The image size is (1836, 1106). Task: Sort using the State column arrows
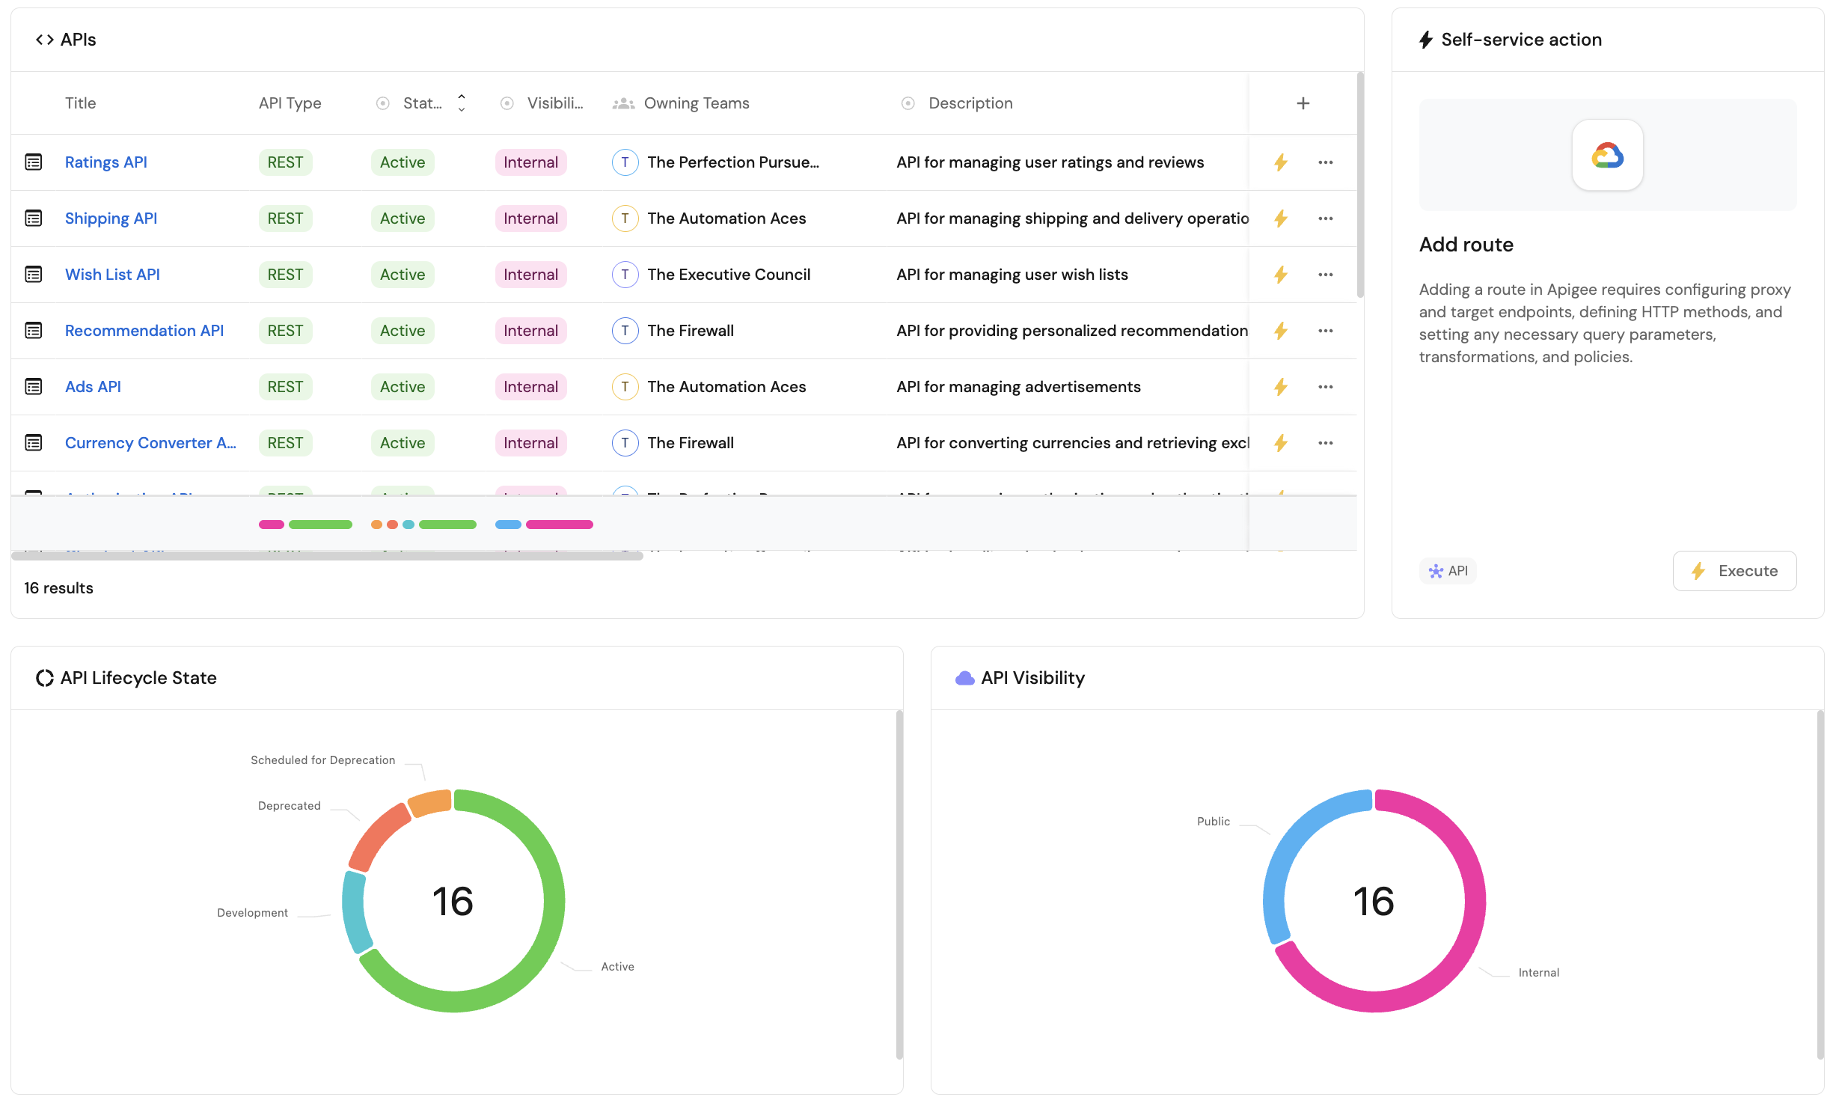[462, 103]
